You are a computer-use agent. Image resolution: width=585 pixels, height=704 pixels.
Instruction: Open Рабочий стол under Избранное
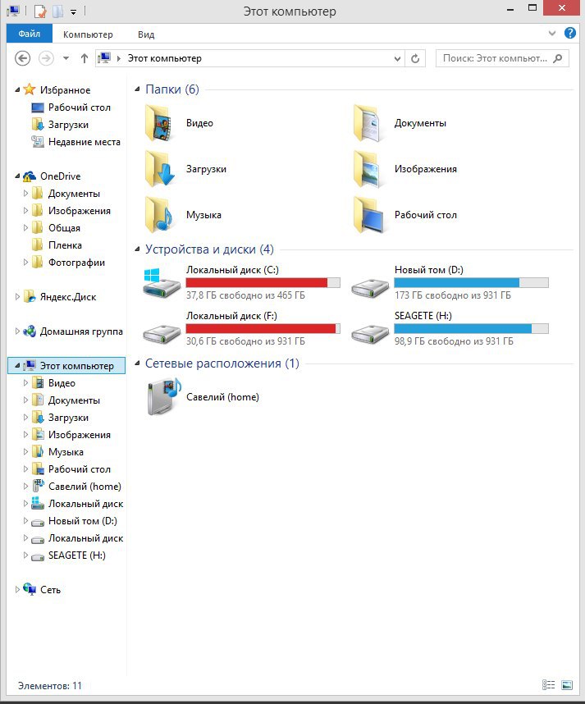point(79,107)
